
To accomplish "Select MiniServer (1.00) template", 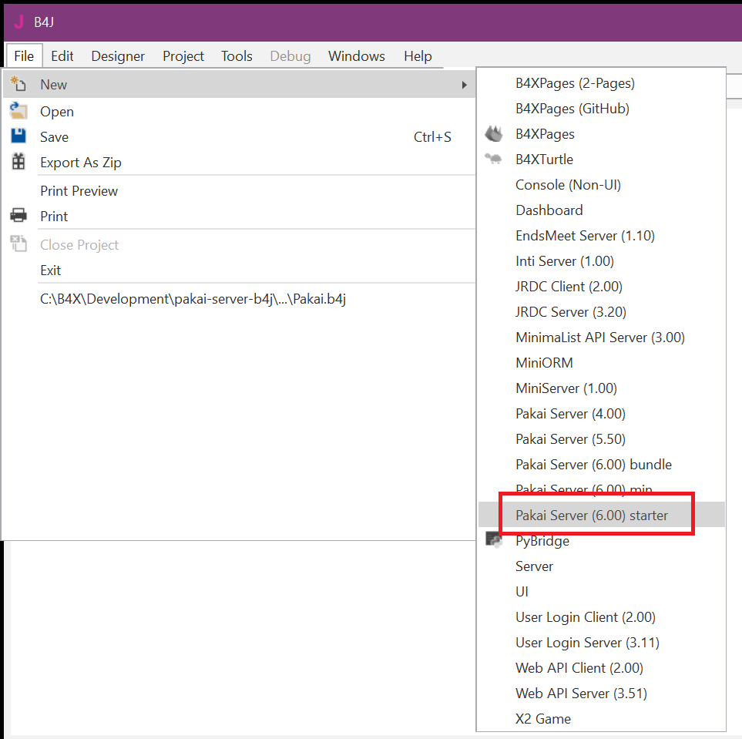I will point(602,388).
